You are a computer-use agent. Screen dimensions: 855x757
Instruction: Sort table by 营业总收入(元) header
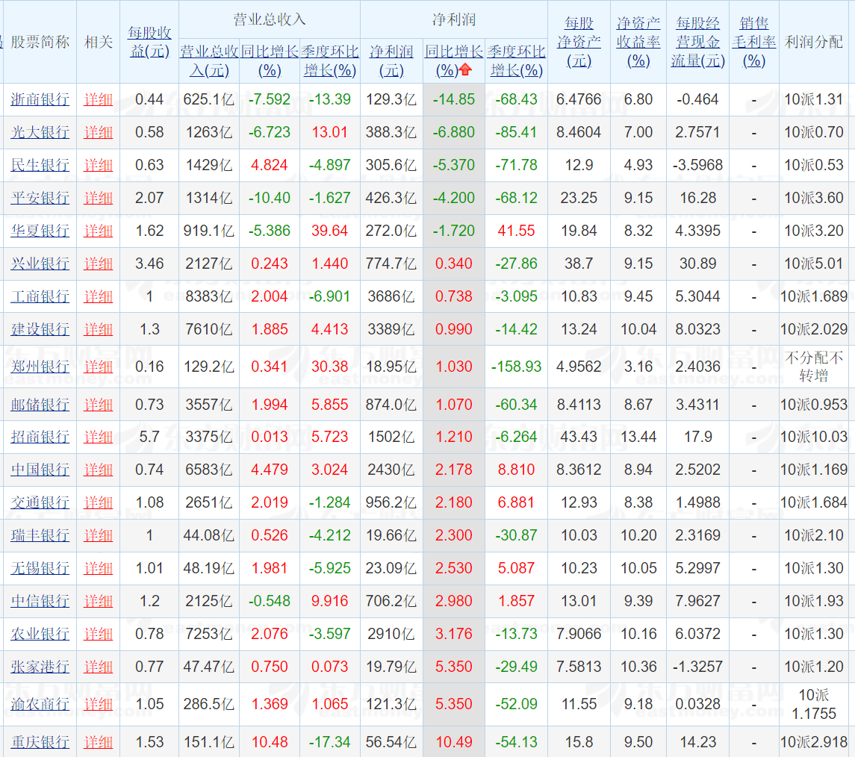(x=209, y=60)
